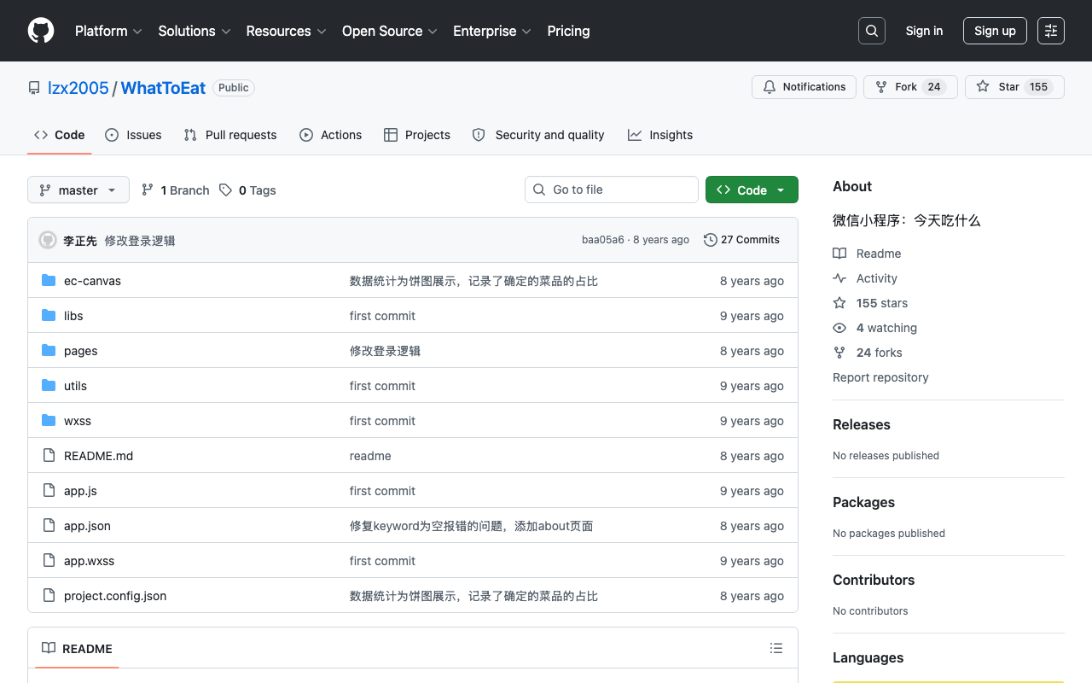
Task: Click the bell icon in Notifications
Action: coord(770,87)
